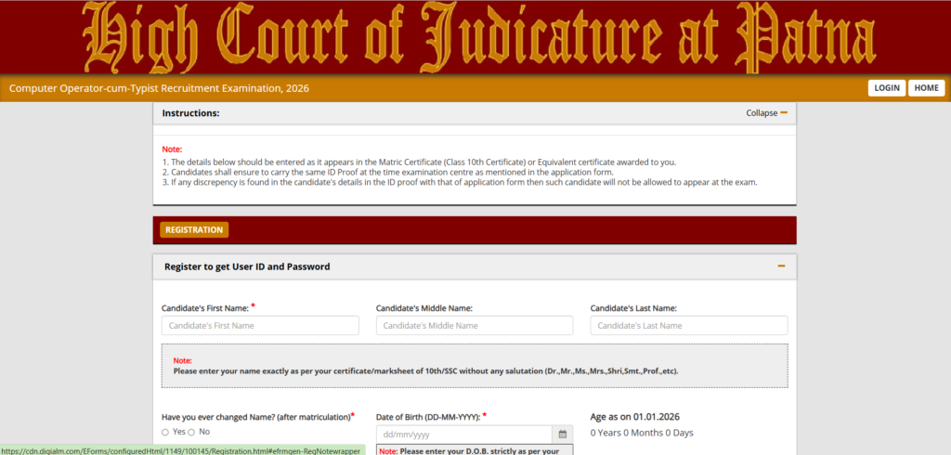Click the '0 Years 0 Months 0 Days' value
The width and height of the screenshot is (951, 455).
tap(642, 433)
